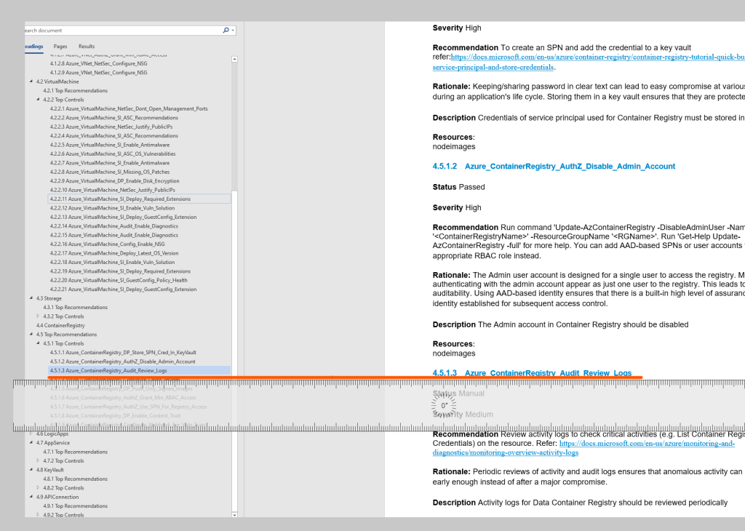
Task: Click the ruler's 0° angle indicator
Action: tap(444, 406)
